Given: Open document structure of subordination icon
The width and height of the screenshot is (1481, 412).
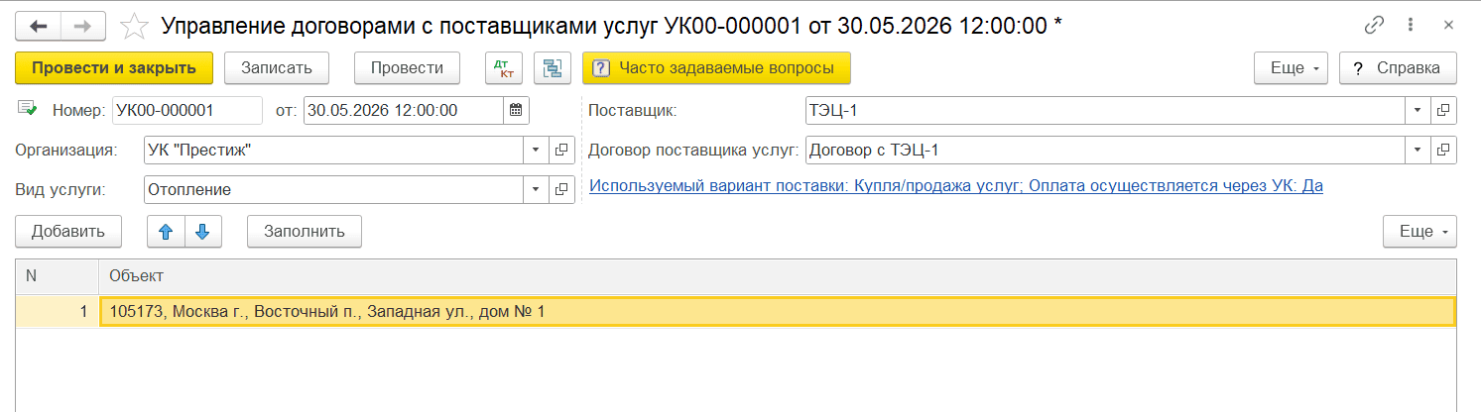Looking at the screenshot, I should pyautogui.click(x=553, y=68).
